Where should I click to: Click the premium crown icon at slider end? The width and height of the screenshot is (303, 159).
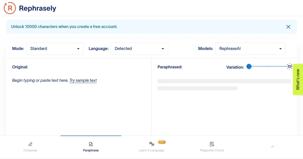[290, 67]
